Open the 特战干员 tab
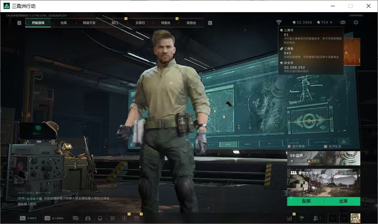Viewport: 378px width, 224px height. [x=89, y=23]
